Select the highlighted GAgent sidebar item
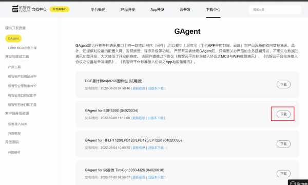 pyautogui.click(x=13, y=39)
